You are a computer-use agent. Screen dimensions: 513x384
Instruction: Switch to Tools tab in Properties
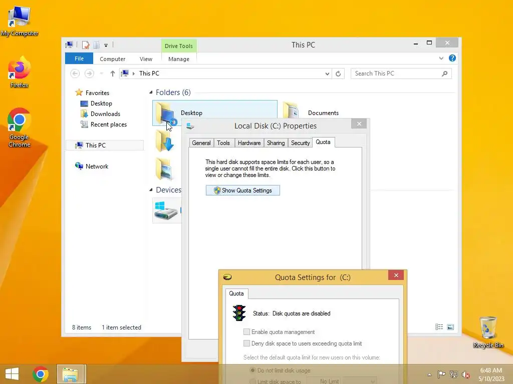click(x=223, y=143)
